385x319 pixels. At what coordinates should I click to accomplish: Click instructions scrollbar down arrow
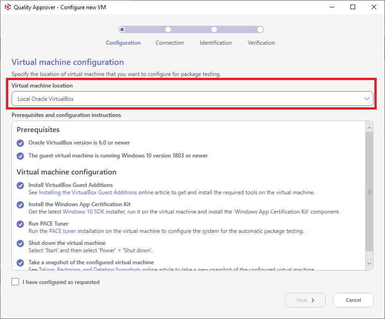pos(369,263)
